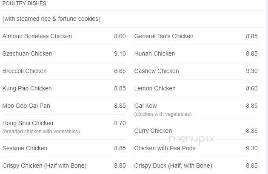Viewport: 268px width, 174px height.
Task: Click the Sesame Chicken entry
Action: click(25, 148)
